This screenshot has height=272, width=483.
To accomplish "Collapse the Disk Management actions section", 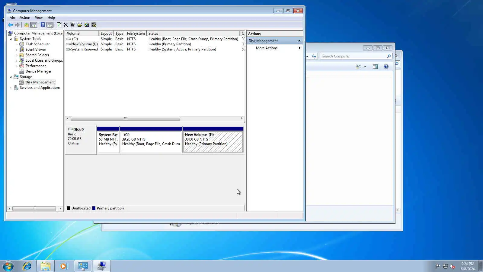I will pyautogui.click(x=299, y=41).
